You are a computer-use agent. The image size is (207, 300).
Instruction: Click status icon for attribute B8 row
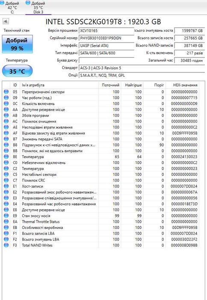pos(6,145)
